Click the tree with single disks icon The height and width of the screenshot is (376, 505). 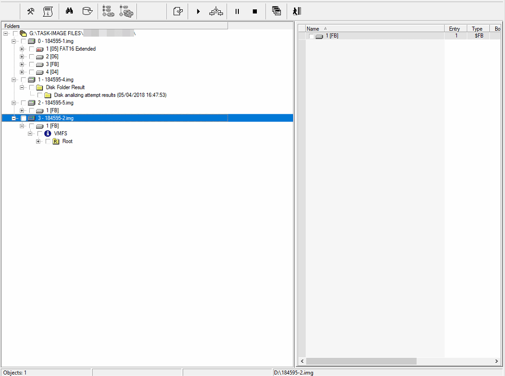click(108, 11)
